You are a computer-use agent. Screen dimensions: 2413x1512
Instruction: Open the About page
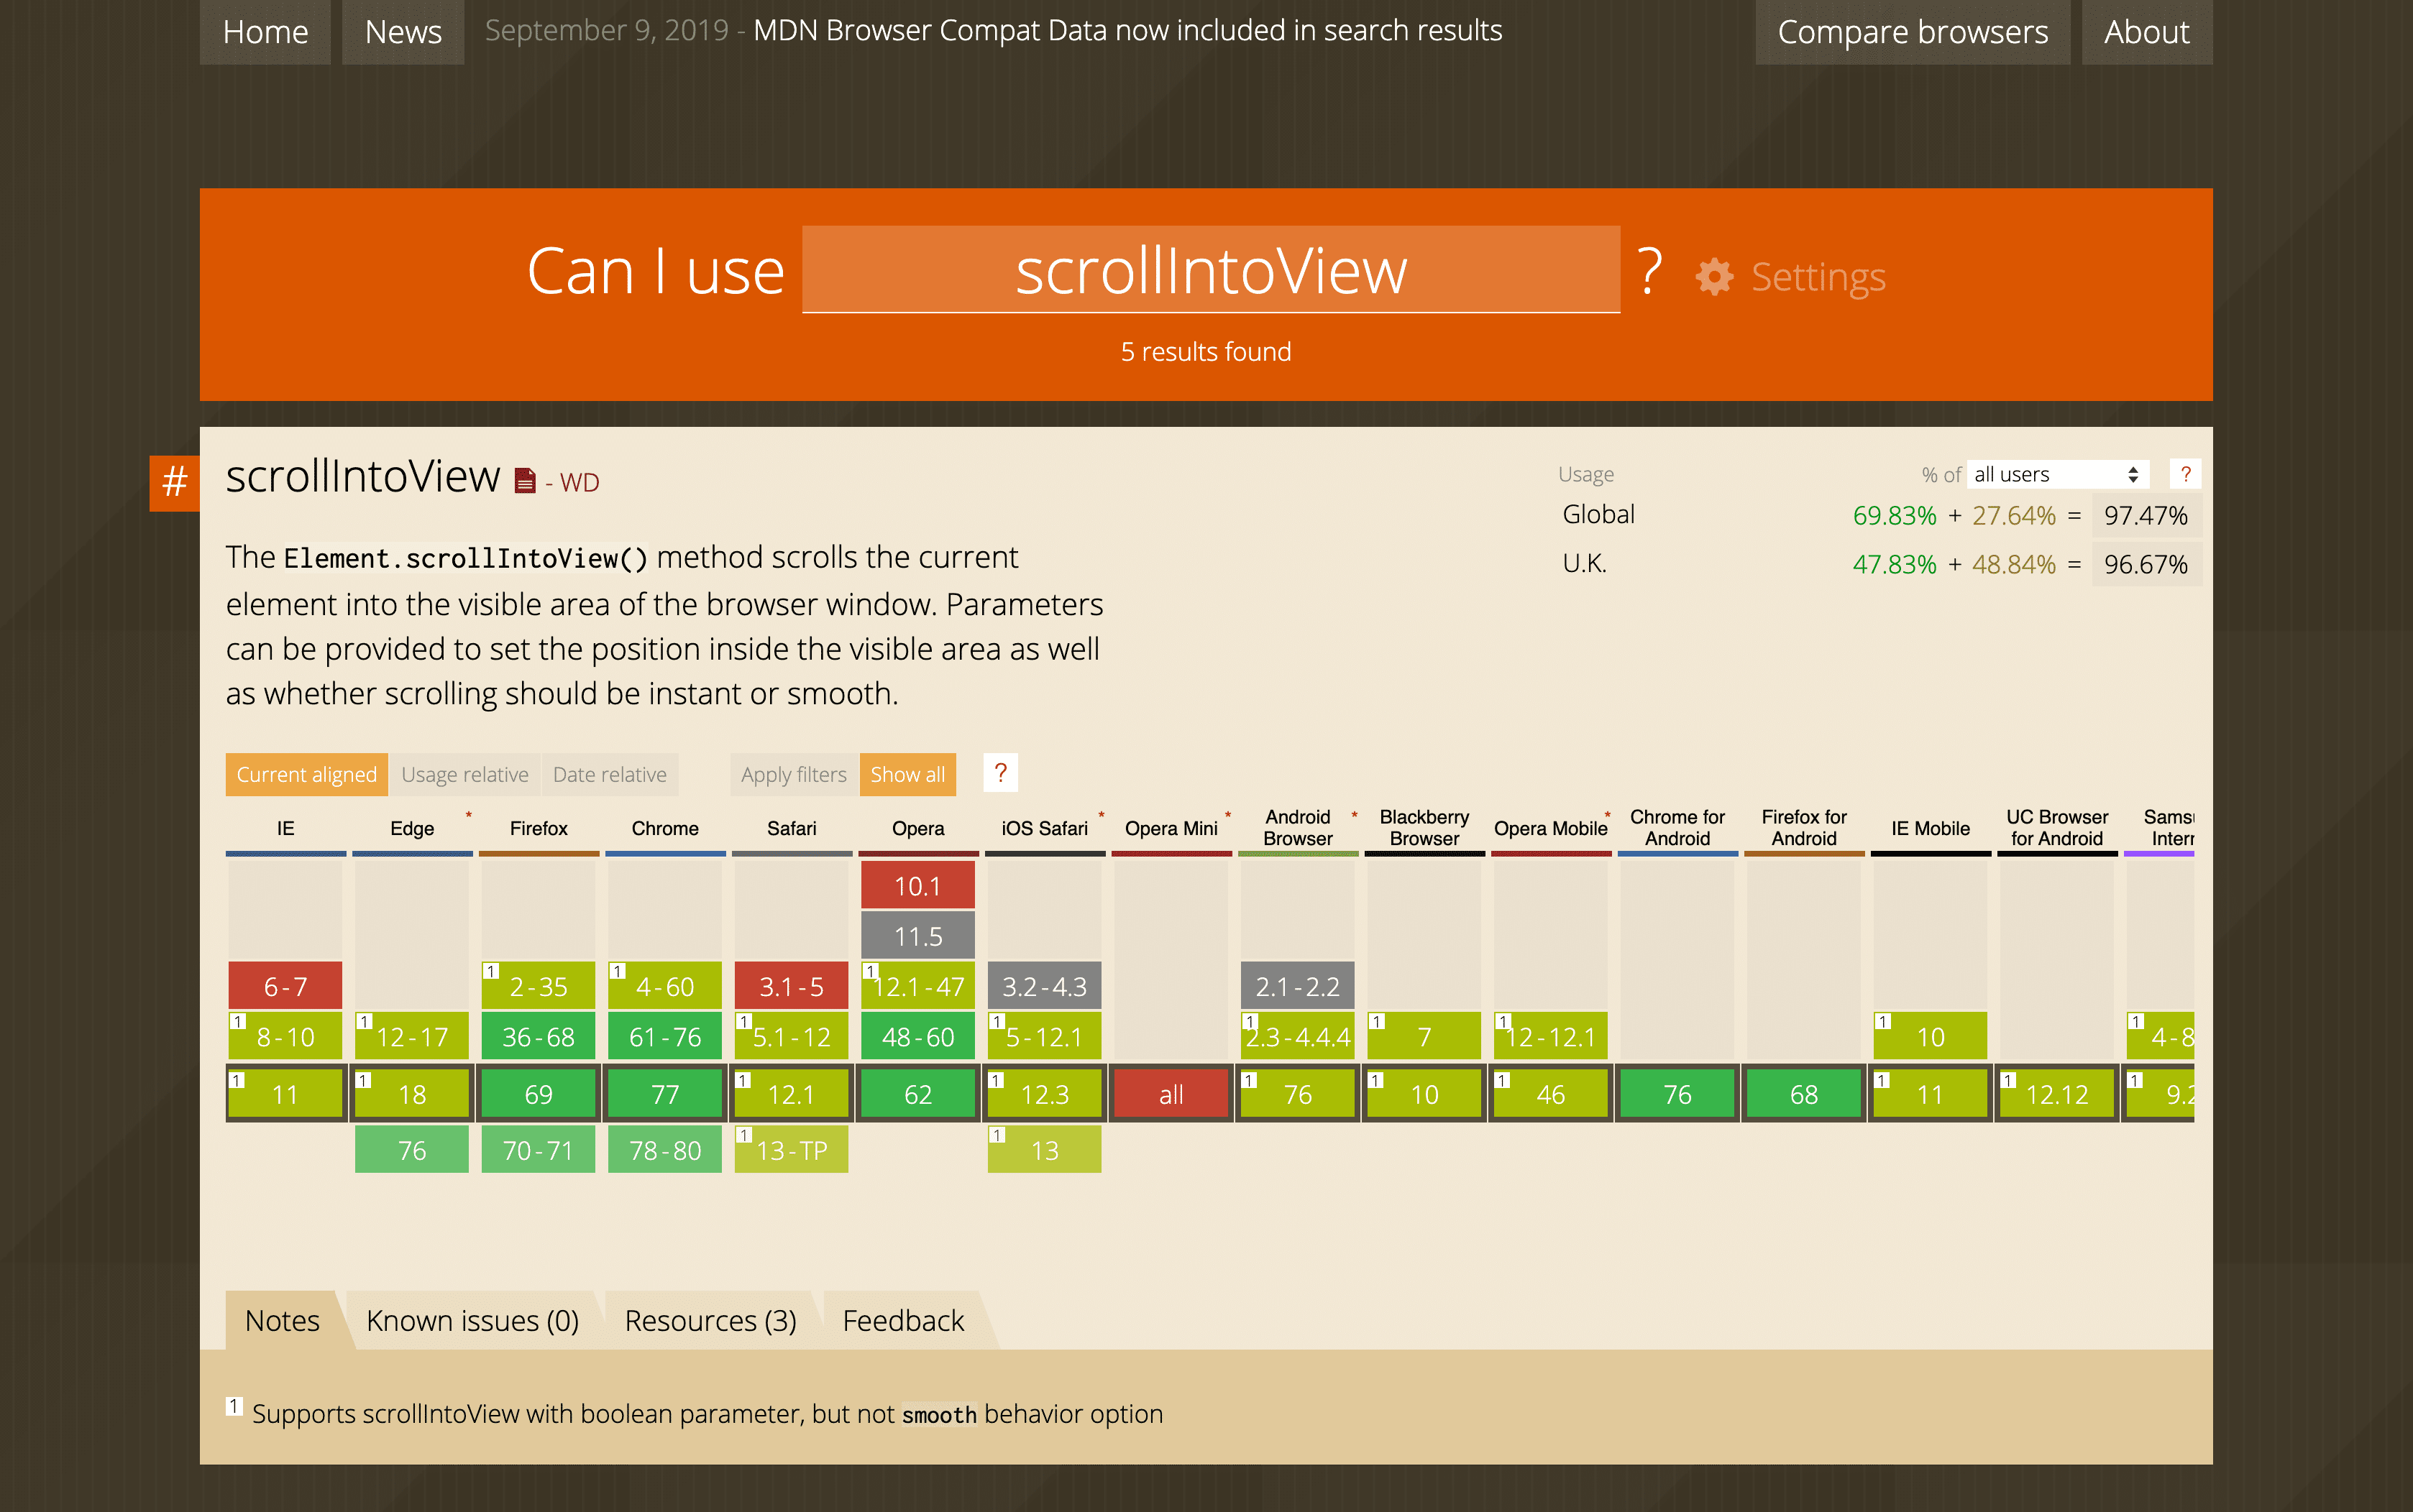tap(2147, 32)
